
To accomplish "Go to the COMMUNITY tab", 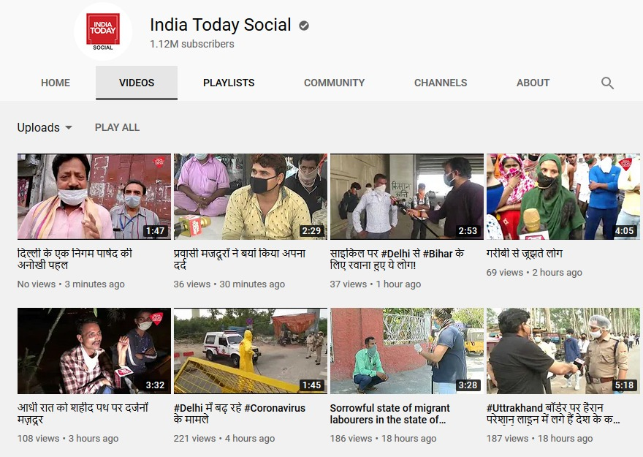I will tap(334, 83).
